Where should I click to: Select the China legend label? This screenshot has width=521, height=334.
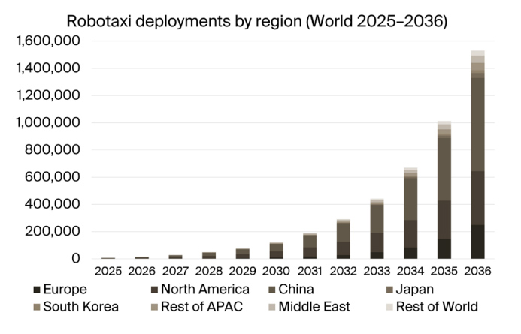point(296,290)
